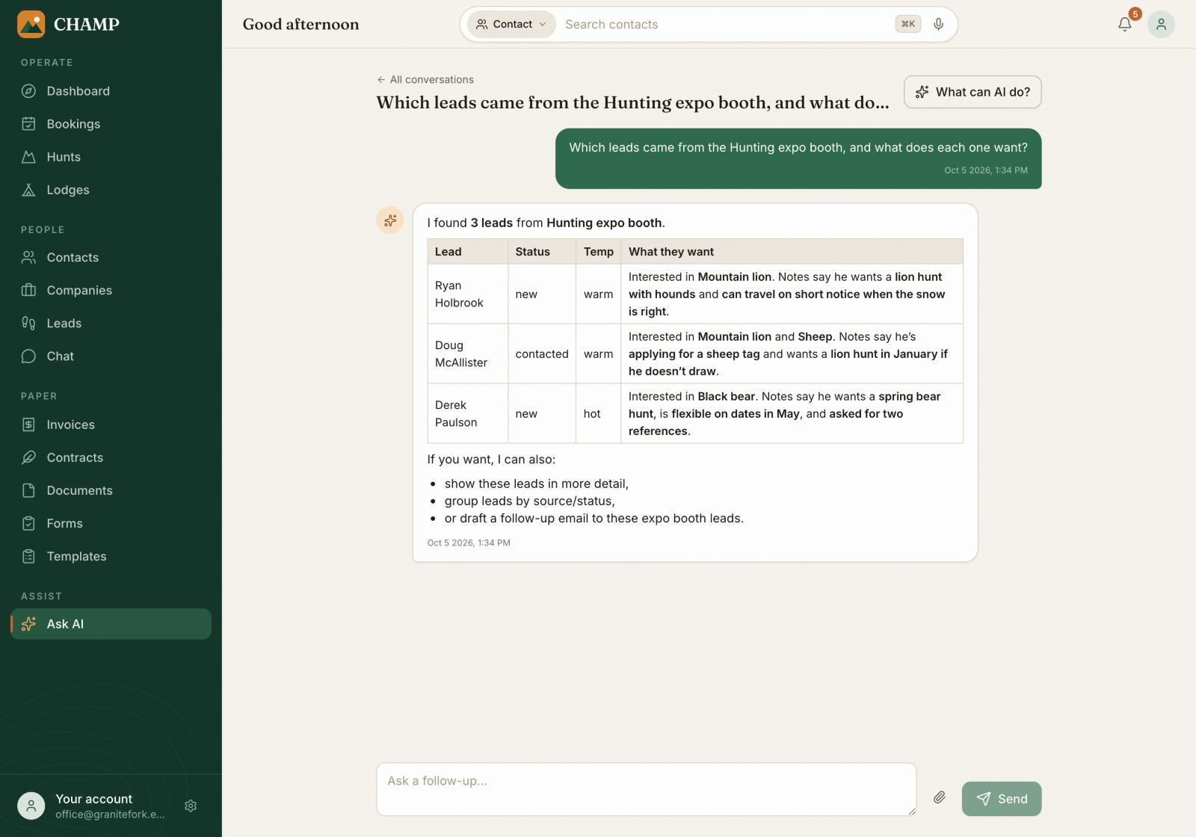
Task: Open notifications bell
Action: point(1125,24)
